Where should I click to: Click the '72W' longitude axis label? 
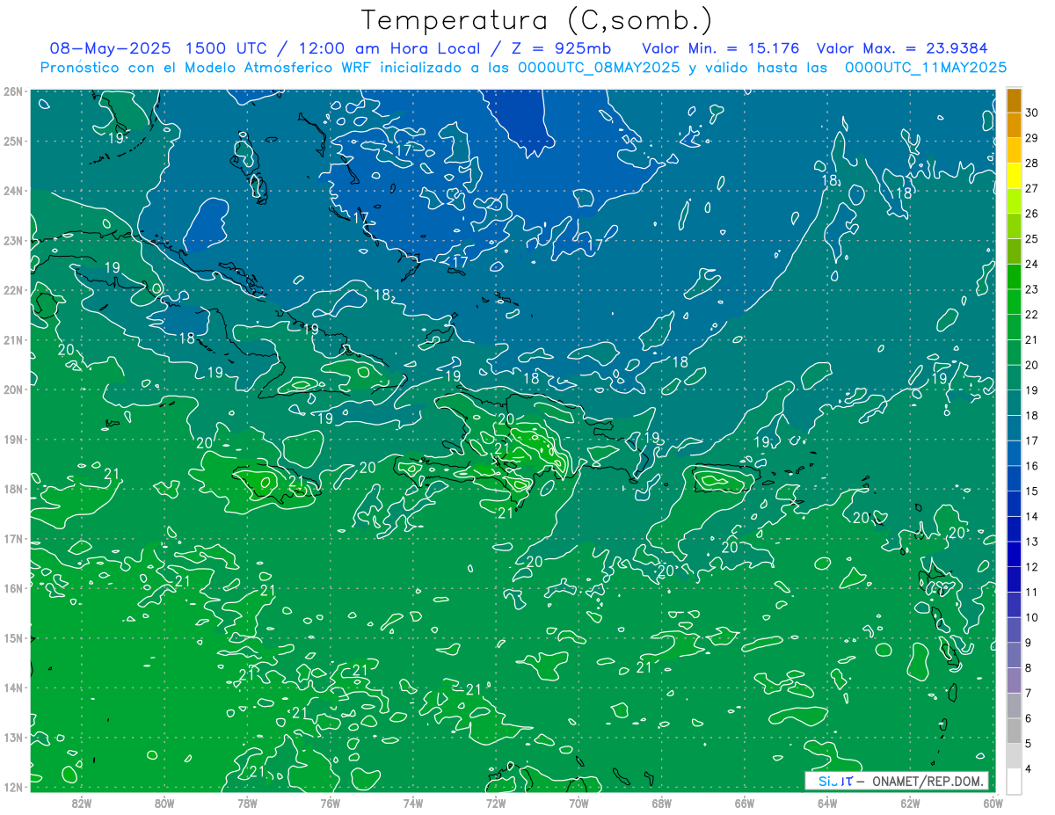coord(496,803)
